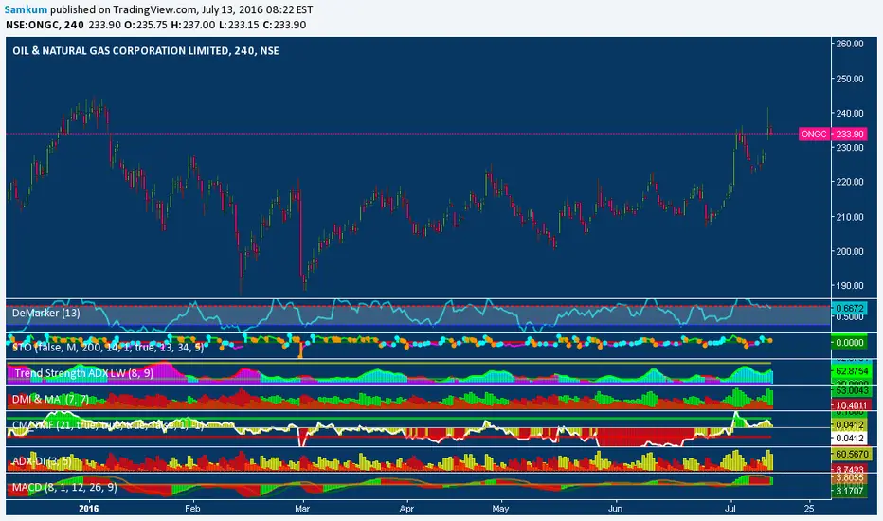Select the DeMarker (13) indicator label
Viewport: 883px width, 521px height.
pos(46,313)
